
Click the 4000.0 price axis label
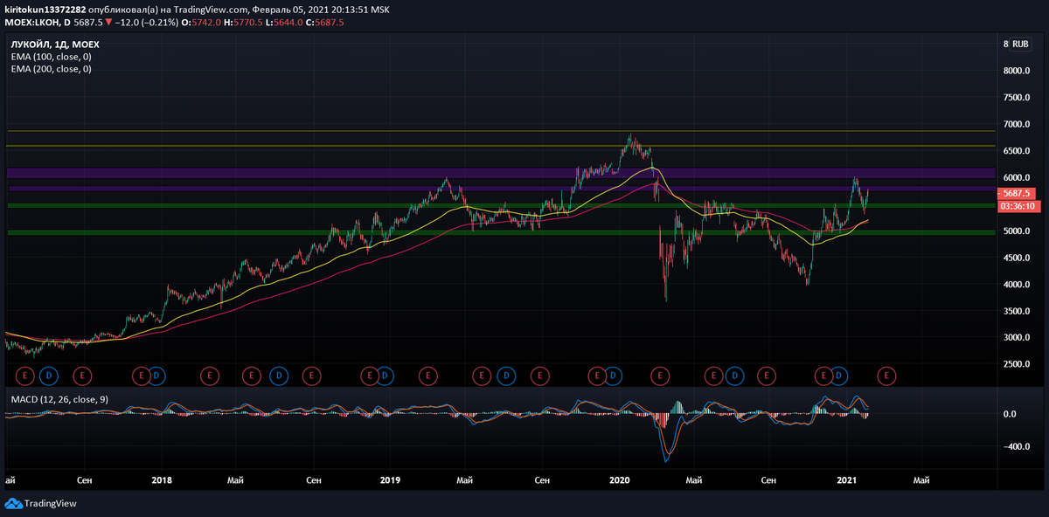coord(1018,285)
